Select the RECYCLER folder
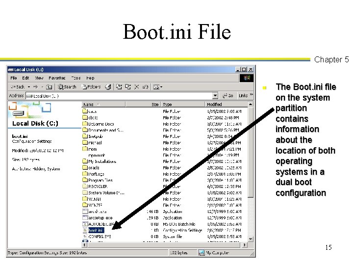This screenshot has height=265, width=353. [95, 186]
